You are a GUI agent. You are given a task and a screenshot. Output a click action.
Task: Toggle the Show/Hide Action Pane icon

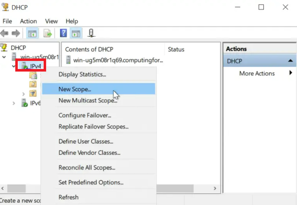(x=76, y=33)
